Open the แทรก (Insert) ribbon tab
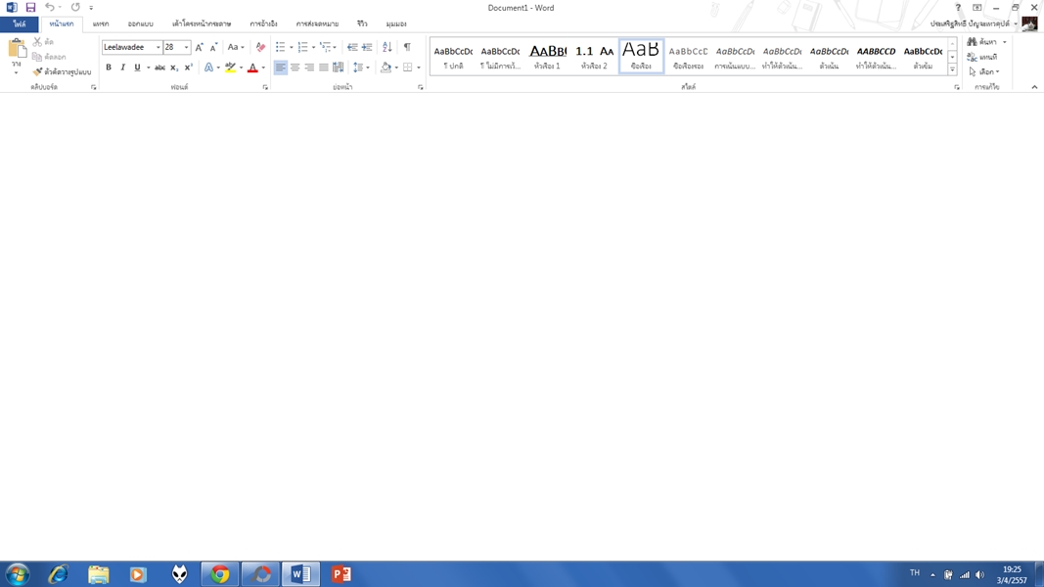Viewport: 1044px width, 587px height. [x=101, y=23]
